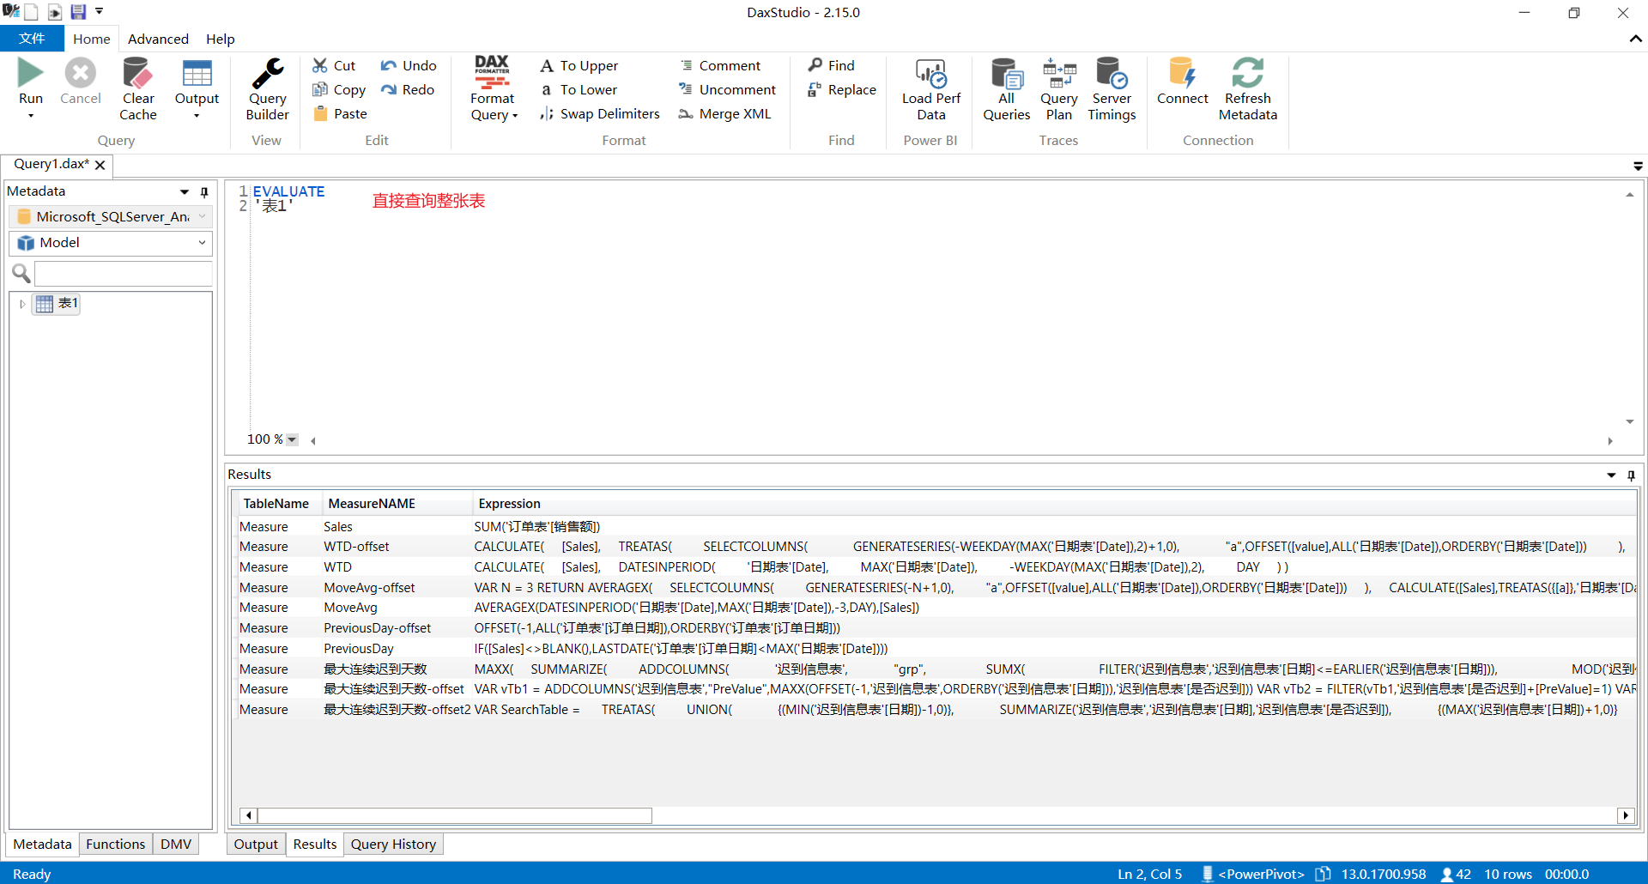Comment the selected lines
This screenshot has height=884, width=1648.
pyautogui.click(x=720, y=65)
